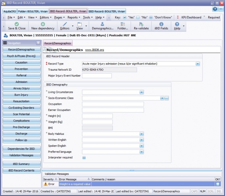The width and height of the screenshot is (225, 196).
Task: Open the Editors pencil toolbar icon
Action: (65, 24)
